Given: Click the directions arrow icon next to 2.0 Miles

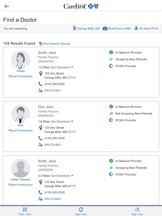Looking at the screenshot, I should pos(72,175).
